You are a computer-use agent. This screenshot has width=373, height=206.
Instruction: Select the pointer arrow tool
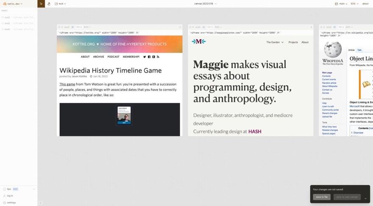(x=41, y=4)
